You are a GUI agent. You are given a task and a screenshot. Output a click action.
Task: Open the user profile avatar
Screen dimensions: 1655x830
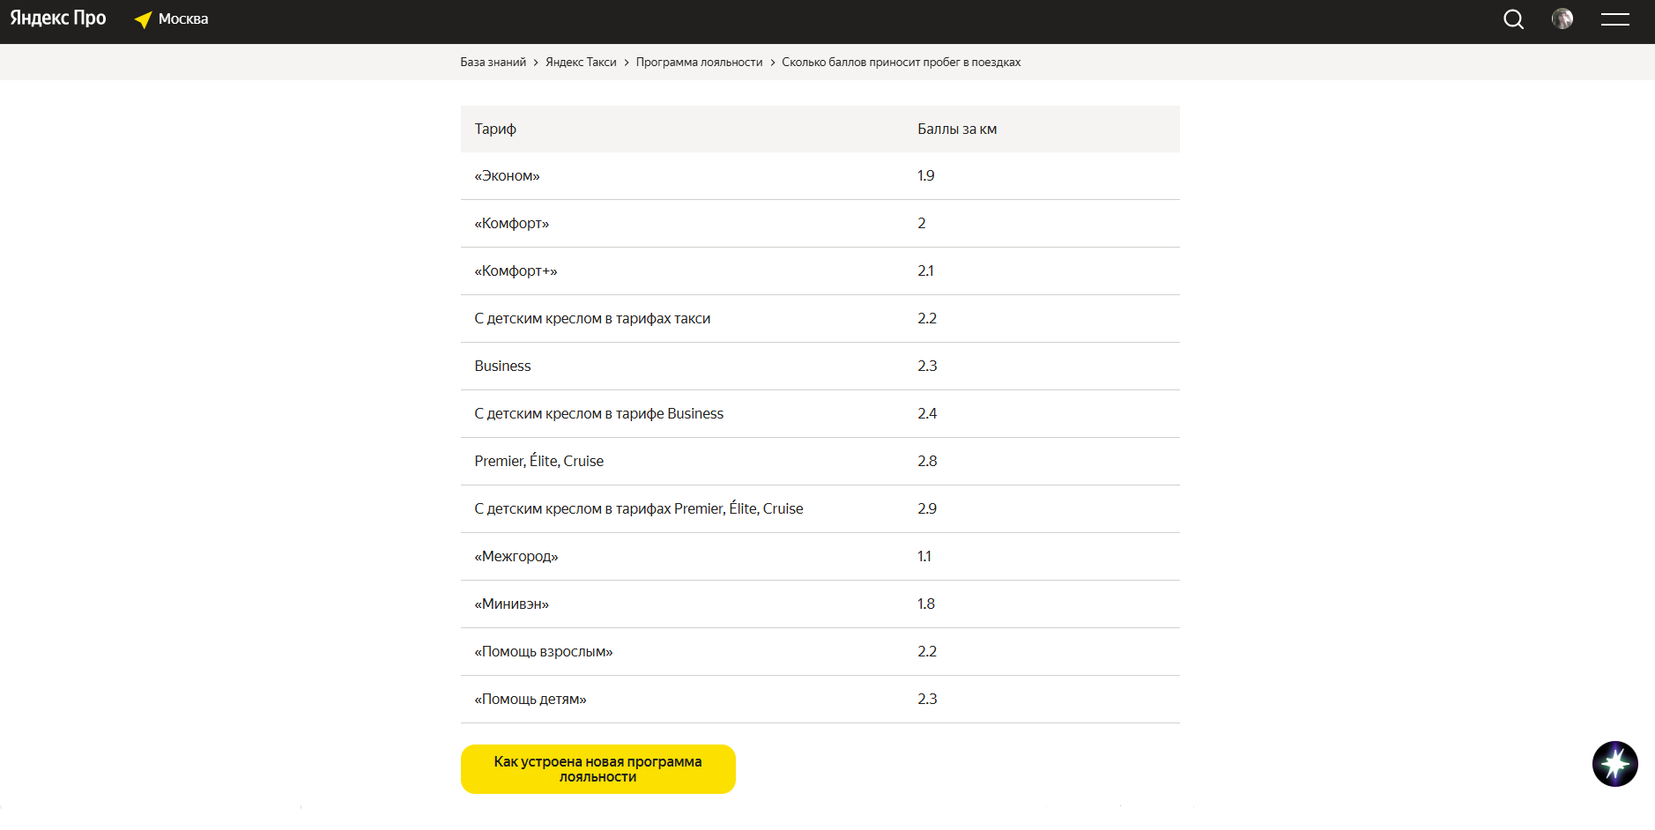point(1562,19)
